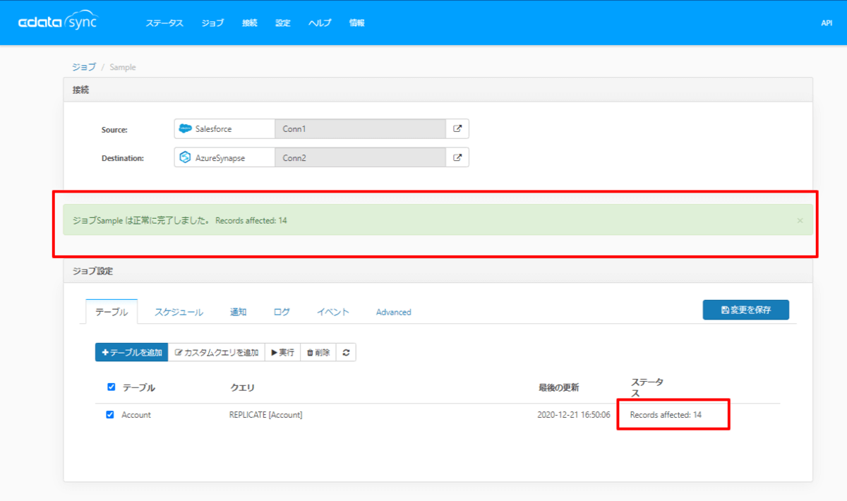Click the REPLICATE [Account] query text
This screenshot has width=847, height=501.
click(265, 415)
